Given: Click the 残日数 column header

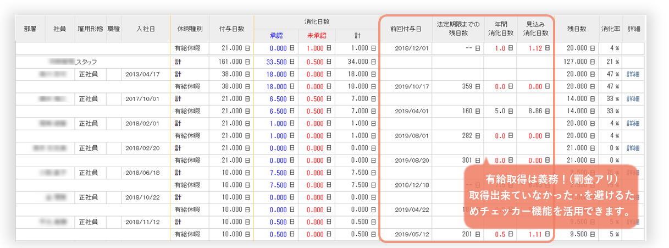Looking at the screenshot, I should point(576,29).
